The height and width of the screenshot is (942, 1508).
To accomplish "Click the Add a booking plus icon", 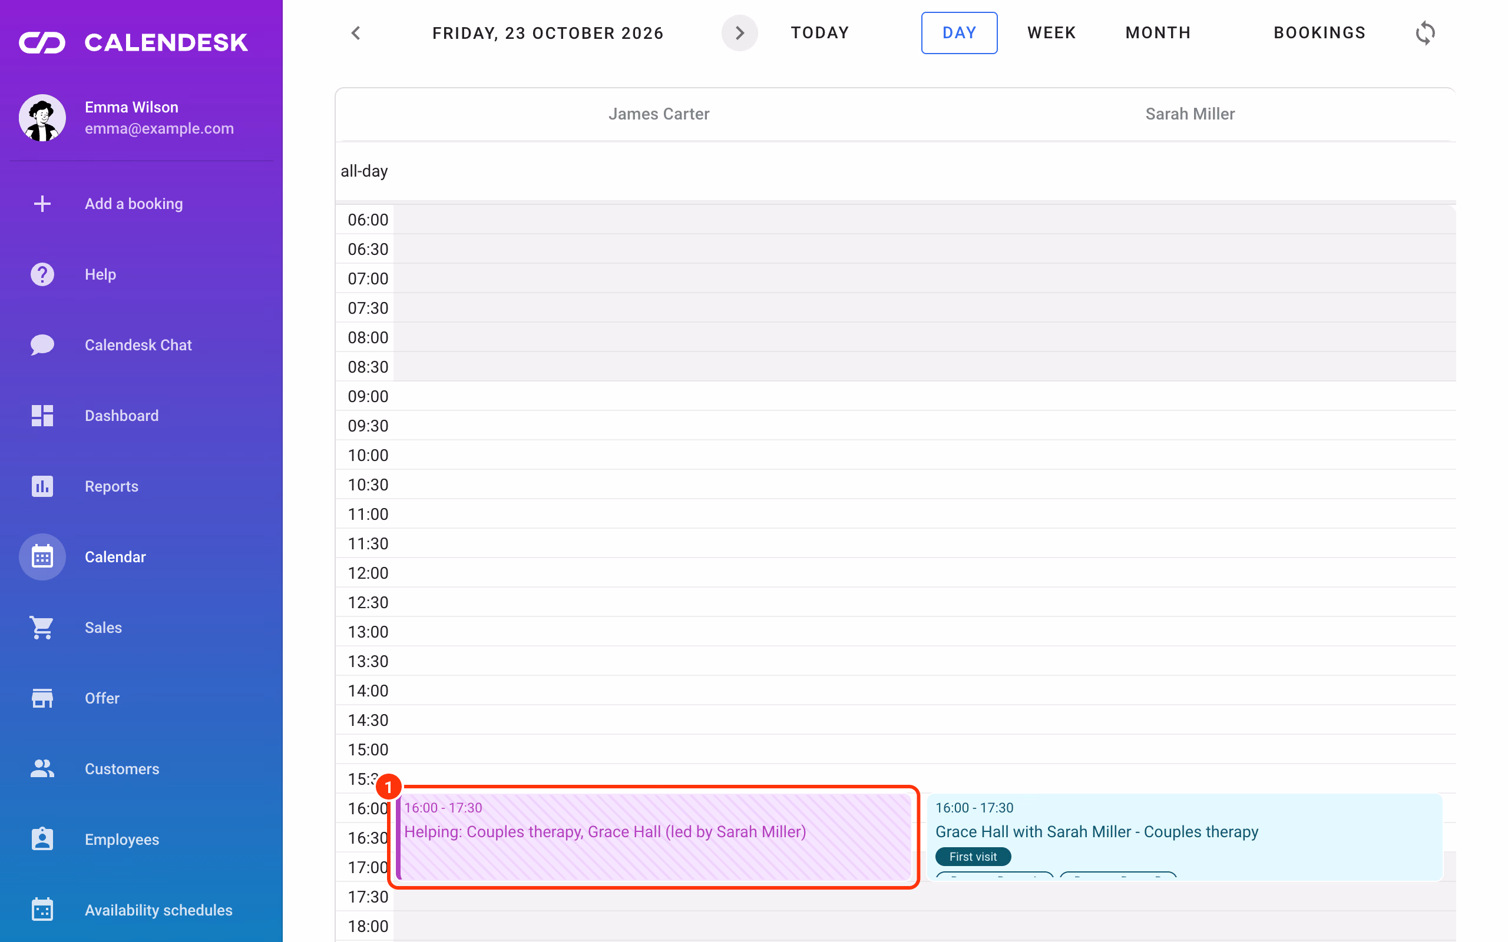I will tap(42, 204).
